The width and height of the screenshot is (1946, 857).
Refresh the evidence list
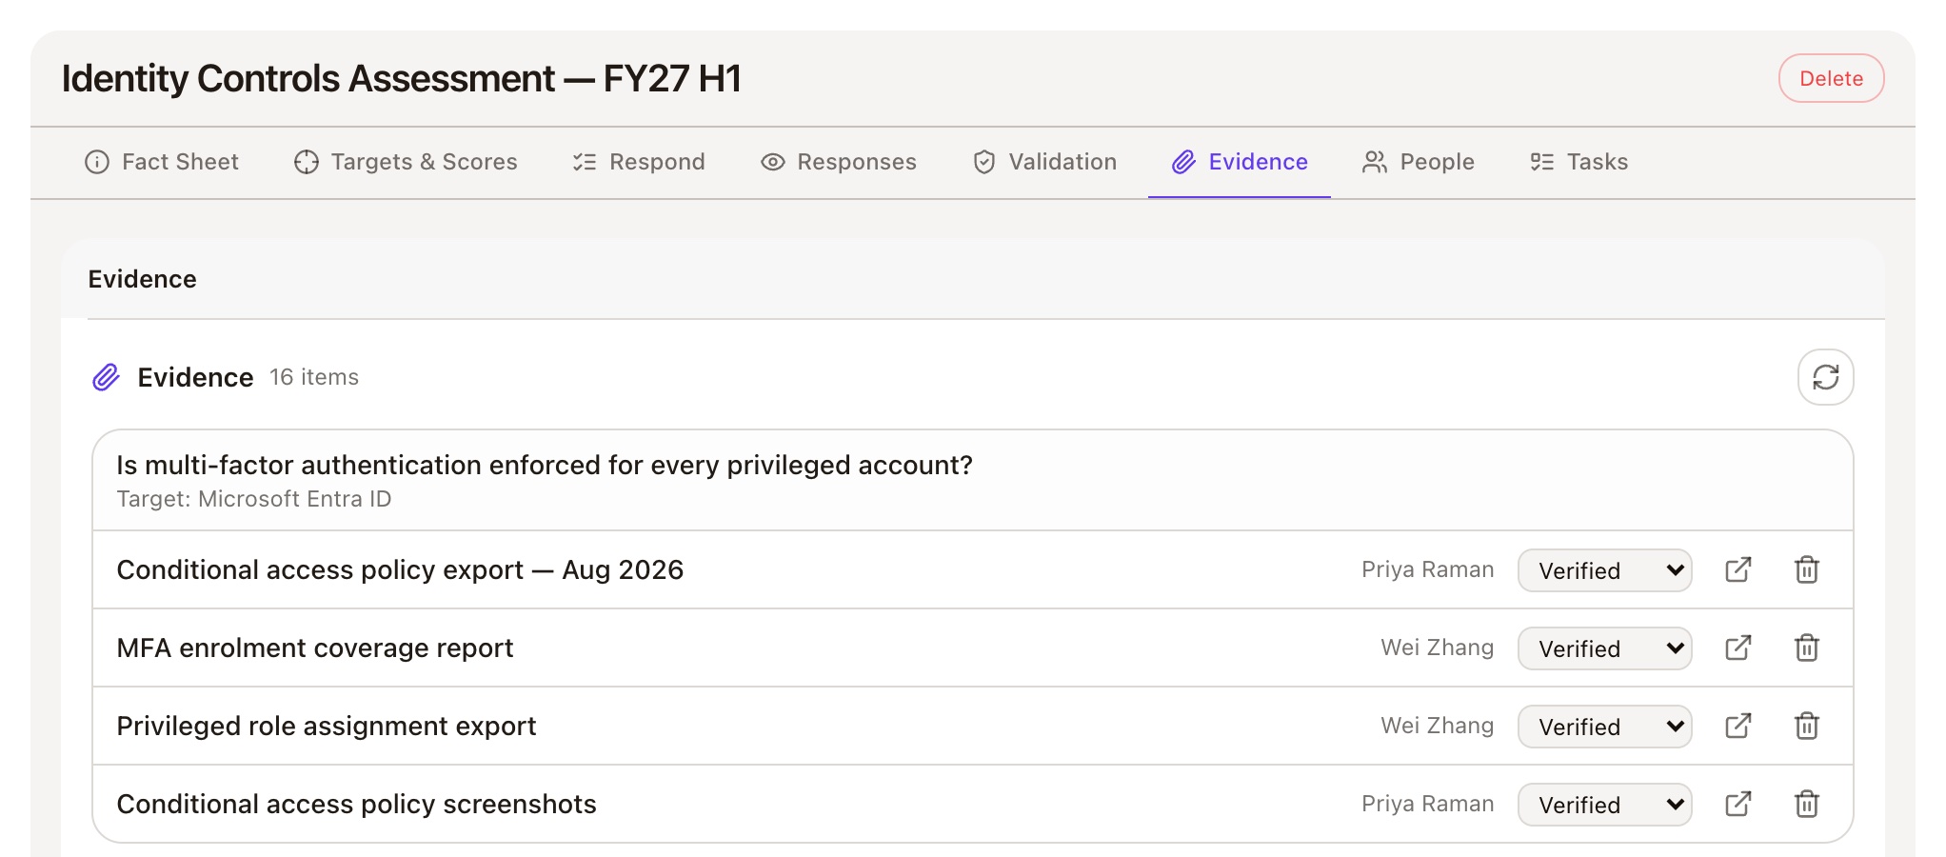point(1825,377)
